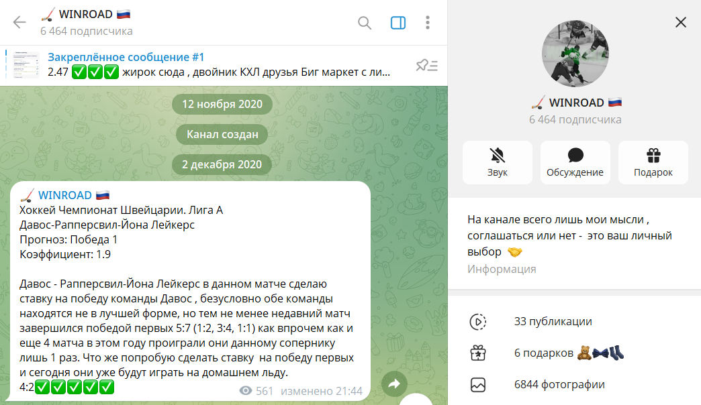Click the gift box icon in list
701x405 pixels.
478,353
